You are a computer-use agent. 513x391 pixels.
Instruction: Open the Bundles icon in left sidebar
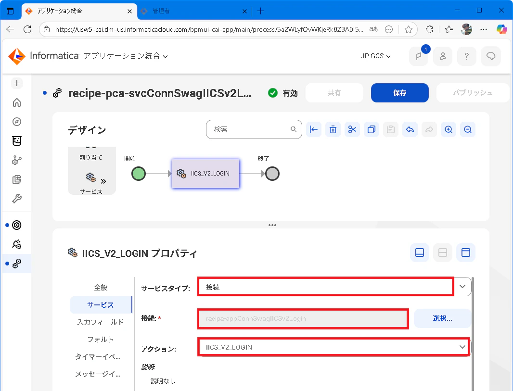[x=17, y=141]
